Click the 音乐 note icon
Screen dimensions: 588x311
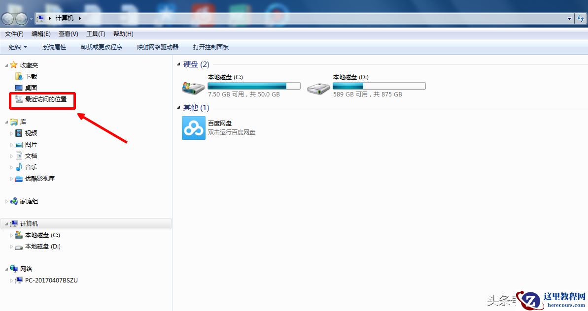click(x=19, y=167)
